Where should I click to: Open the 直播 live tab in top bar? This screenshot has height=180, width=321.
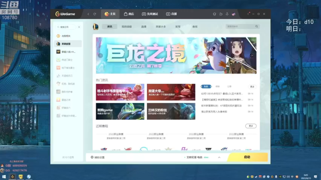tap(171, 14)
